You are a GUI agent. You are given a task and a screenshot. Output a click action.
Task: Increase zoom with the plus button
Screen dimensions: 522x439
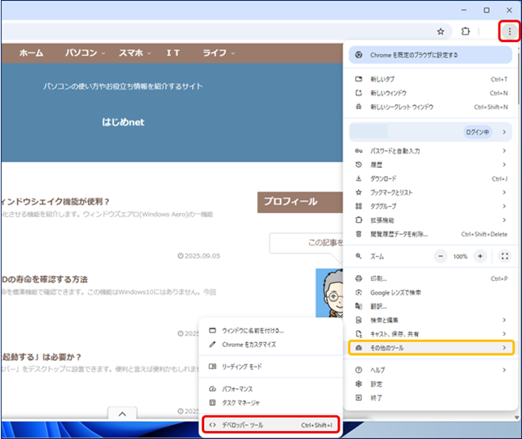tap(480, 256)
